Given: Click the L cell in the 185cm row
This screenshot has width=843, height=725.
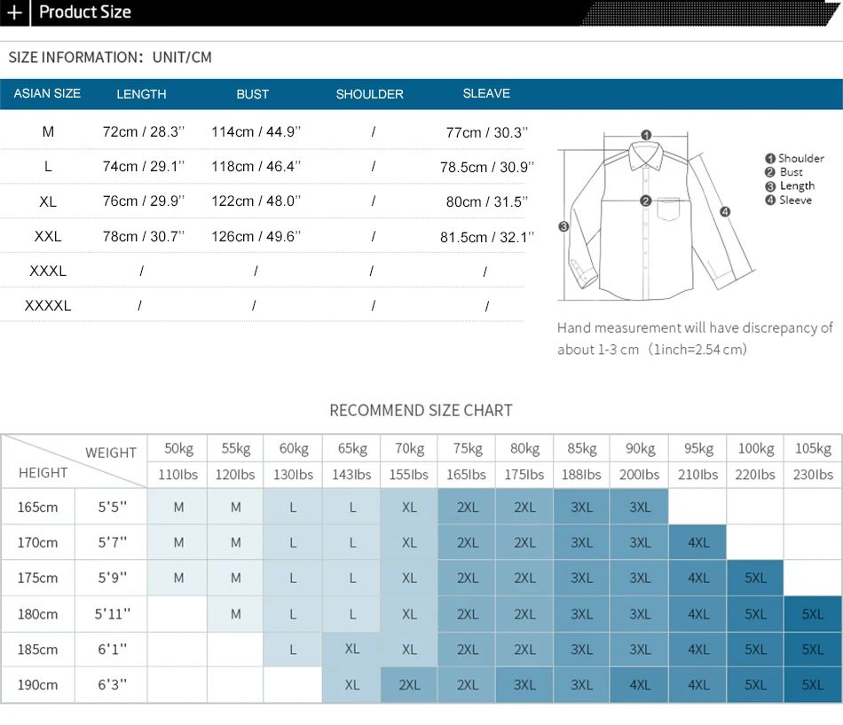Looking at the screenshot, I should (x=293, y=650).
